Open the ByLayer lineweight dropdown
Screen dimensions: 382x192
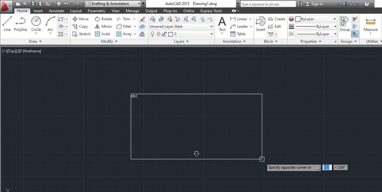click(x=316, y=27)
